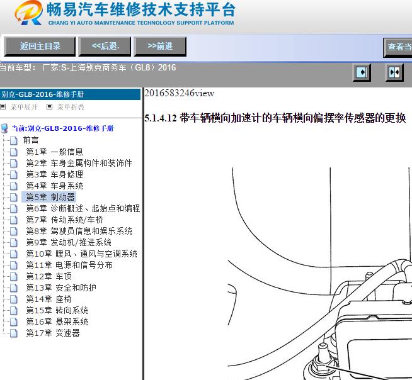Viewport: 412px width, 380px height.
Task: Open 第12章 车顶
Action: click(49, 276)
